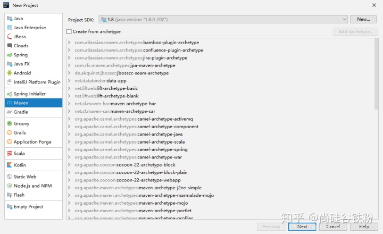This screenshot has width=383, height=234.
Task: Click the JBoss icon in sidebar
Action: pos(10,37)
